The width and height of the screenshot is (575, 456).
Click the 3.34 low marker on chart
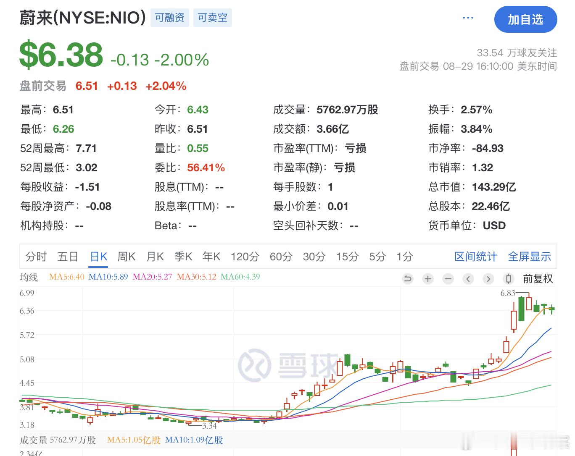point(209,426)
